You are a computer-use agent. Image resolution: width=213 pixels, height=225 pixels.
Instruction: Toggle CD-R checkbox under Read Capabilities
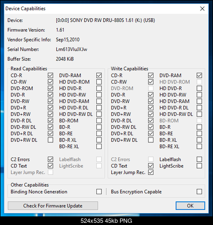tap(50, 76)
